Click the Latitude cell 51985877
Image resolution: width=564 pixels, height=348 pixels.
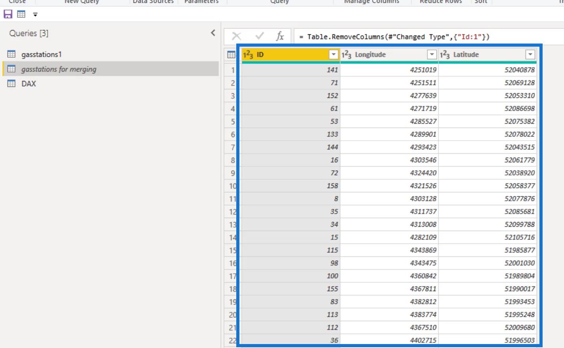point(487,250)
